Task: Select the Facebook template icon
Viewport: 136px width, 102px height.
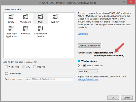Action: point(26,28)
